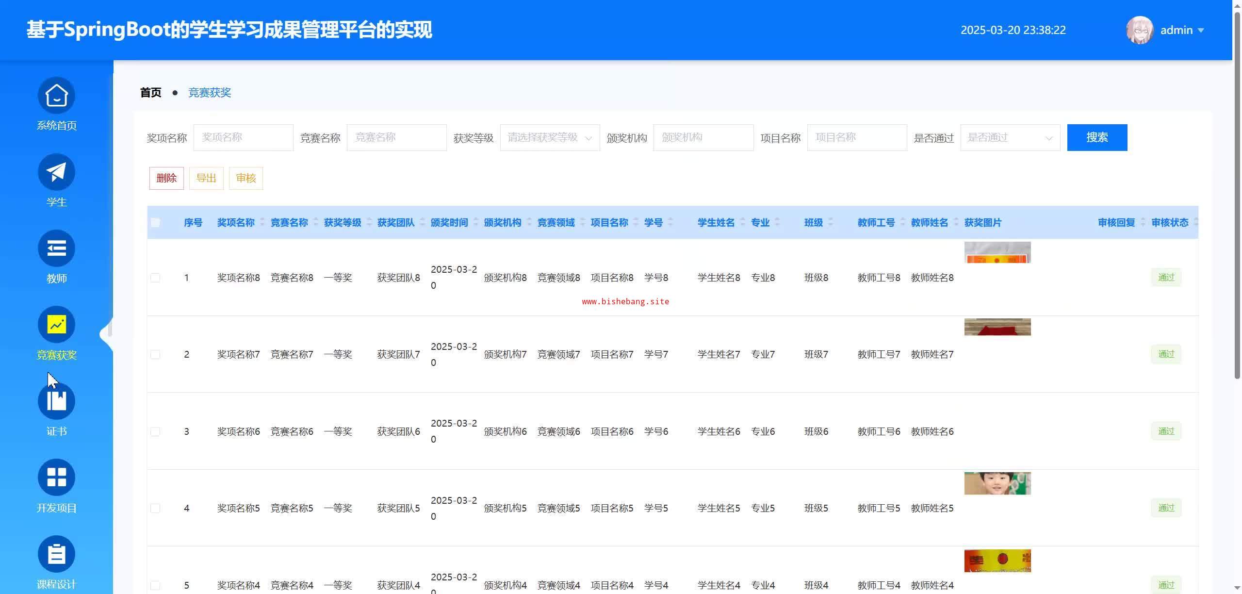Click the 学生 paper-plane sidebar icon
Screen dimensions: 1242x594
pos(56,172)
